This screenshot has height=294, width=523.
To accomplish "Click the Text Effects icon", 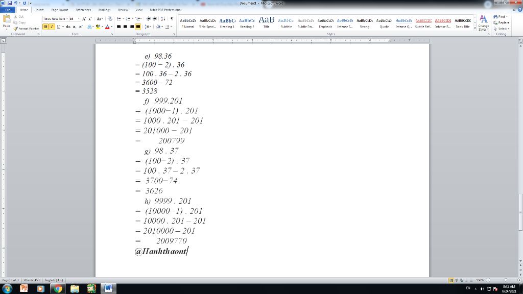I will pyautogui.click(x=90, y=27).
